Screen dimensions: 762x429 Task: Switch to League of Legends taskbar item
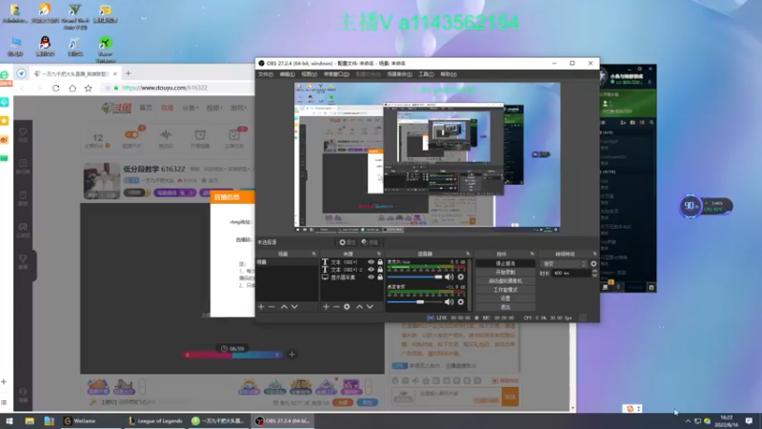[x=155, y=420]
